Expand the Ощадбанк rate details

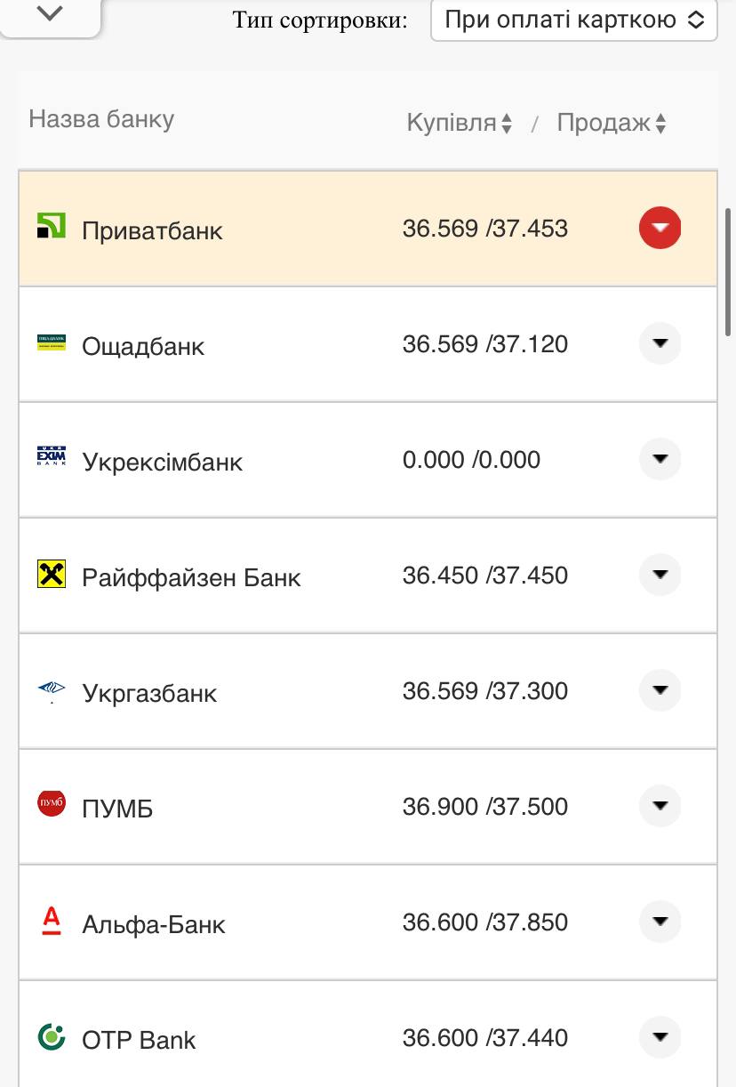660,343
